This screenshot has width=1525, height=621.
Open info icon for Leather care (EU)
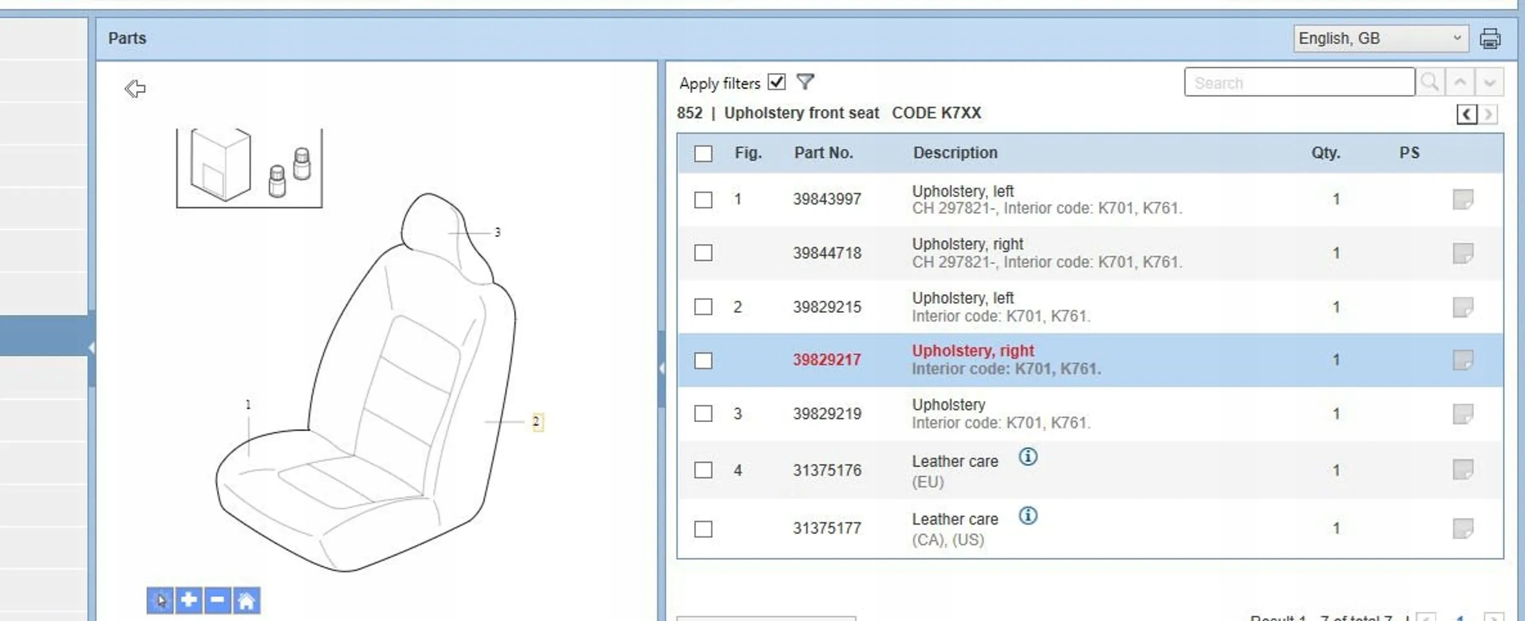click(1028, 456)
